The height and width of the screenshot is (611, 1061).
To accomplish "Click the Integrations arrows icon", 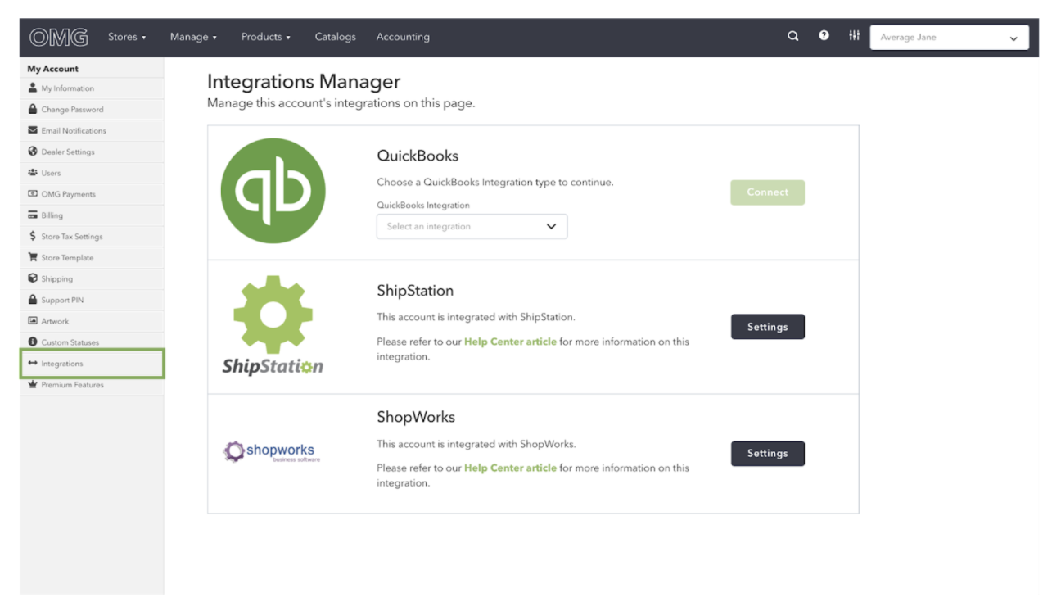I will (33, 364).
